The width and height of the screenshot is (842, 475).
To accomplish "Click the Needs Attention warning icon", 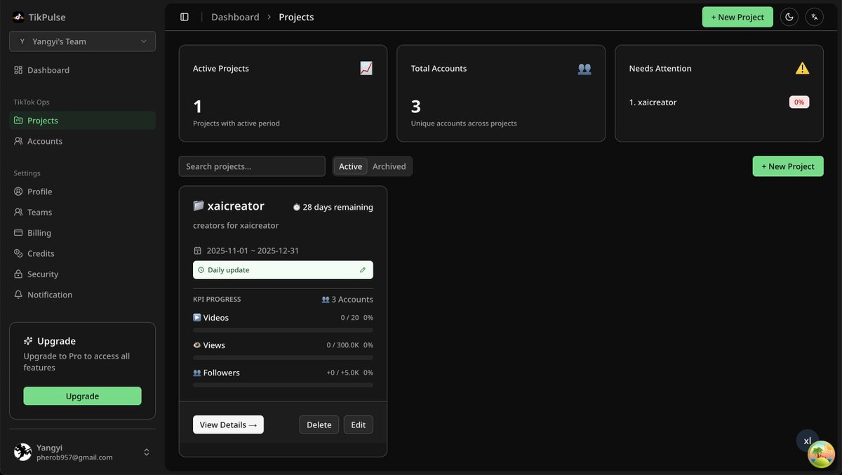I will coord(803,68).
